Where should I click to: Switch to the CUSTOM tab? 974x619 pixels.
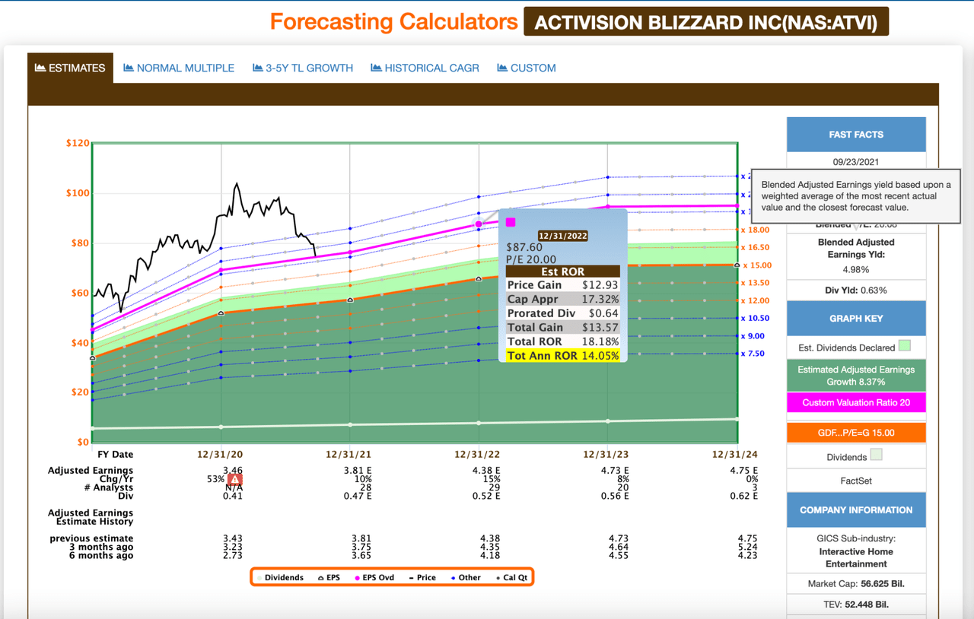coord(526,68)
